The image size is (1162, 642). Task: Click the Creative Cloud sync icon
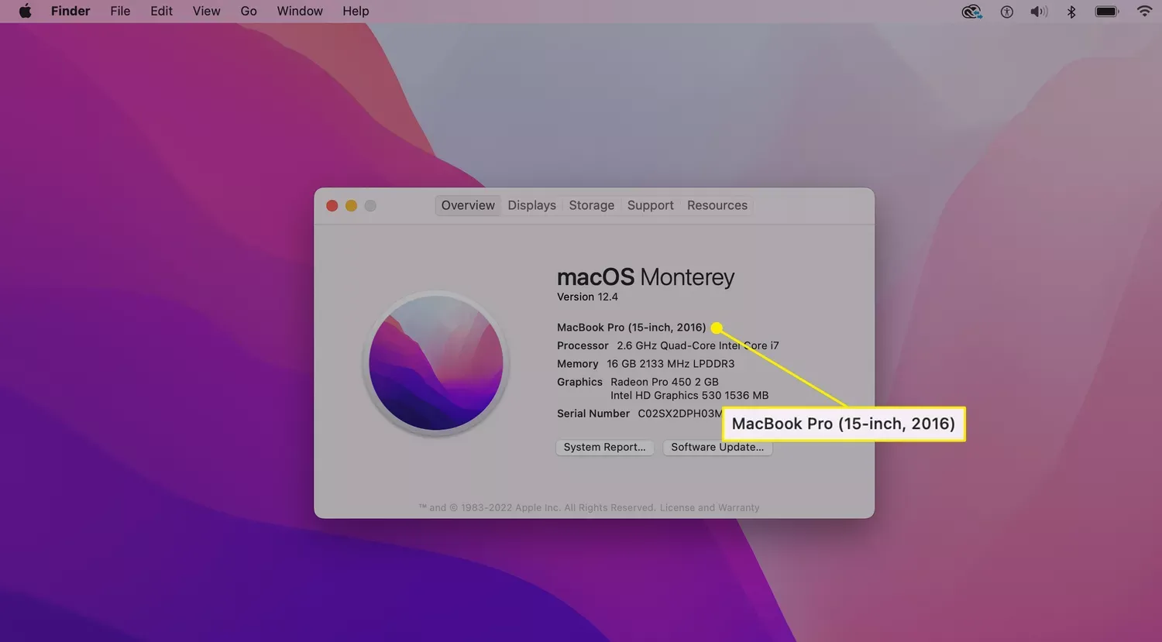point(971,11)
